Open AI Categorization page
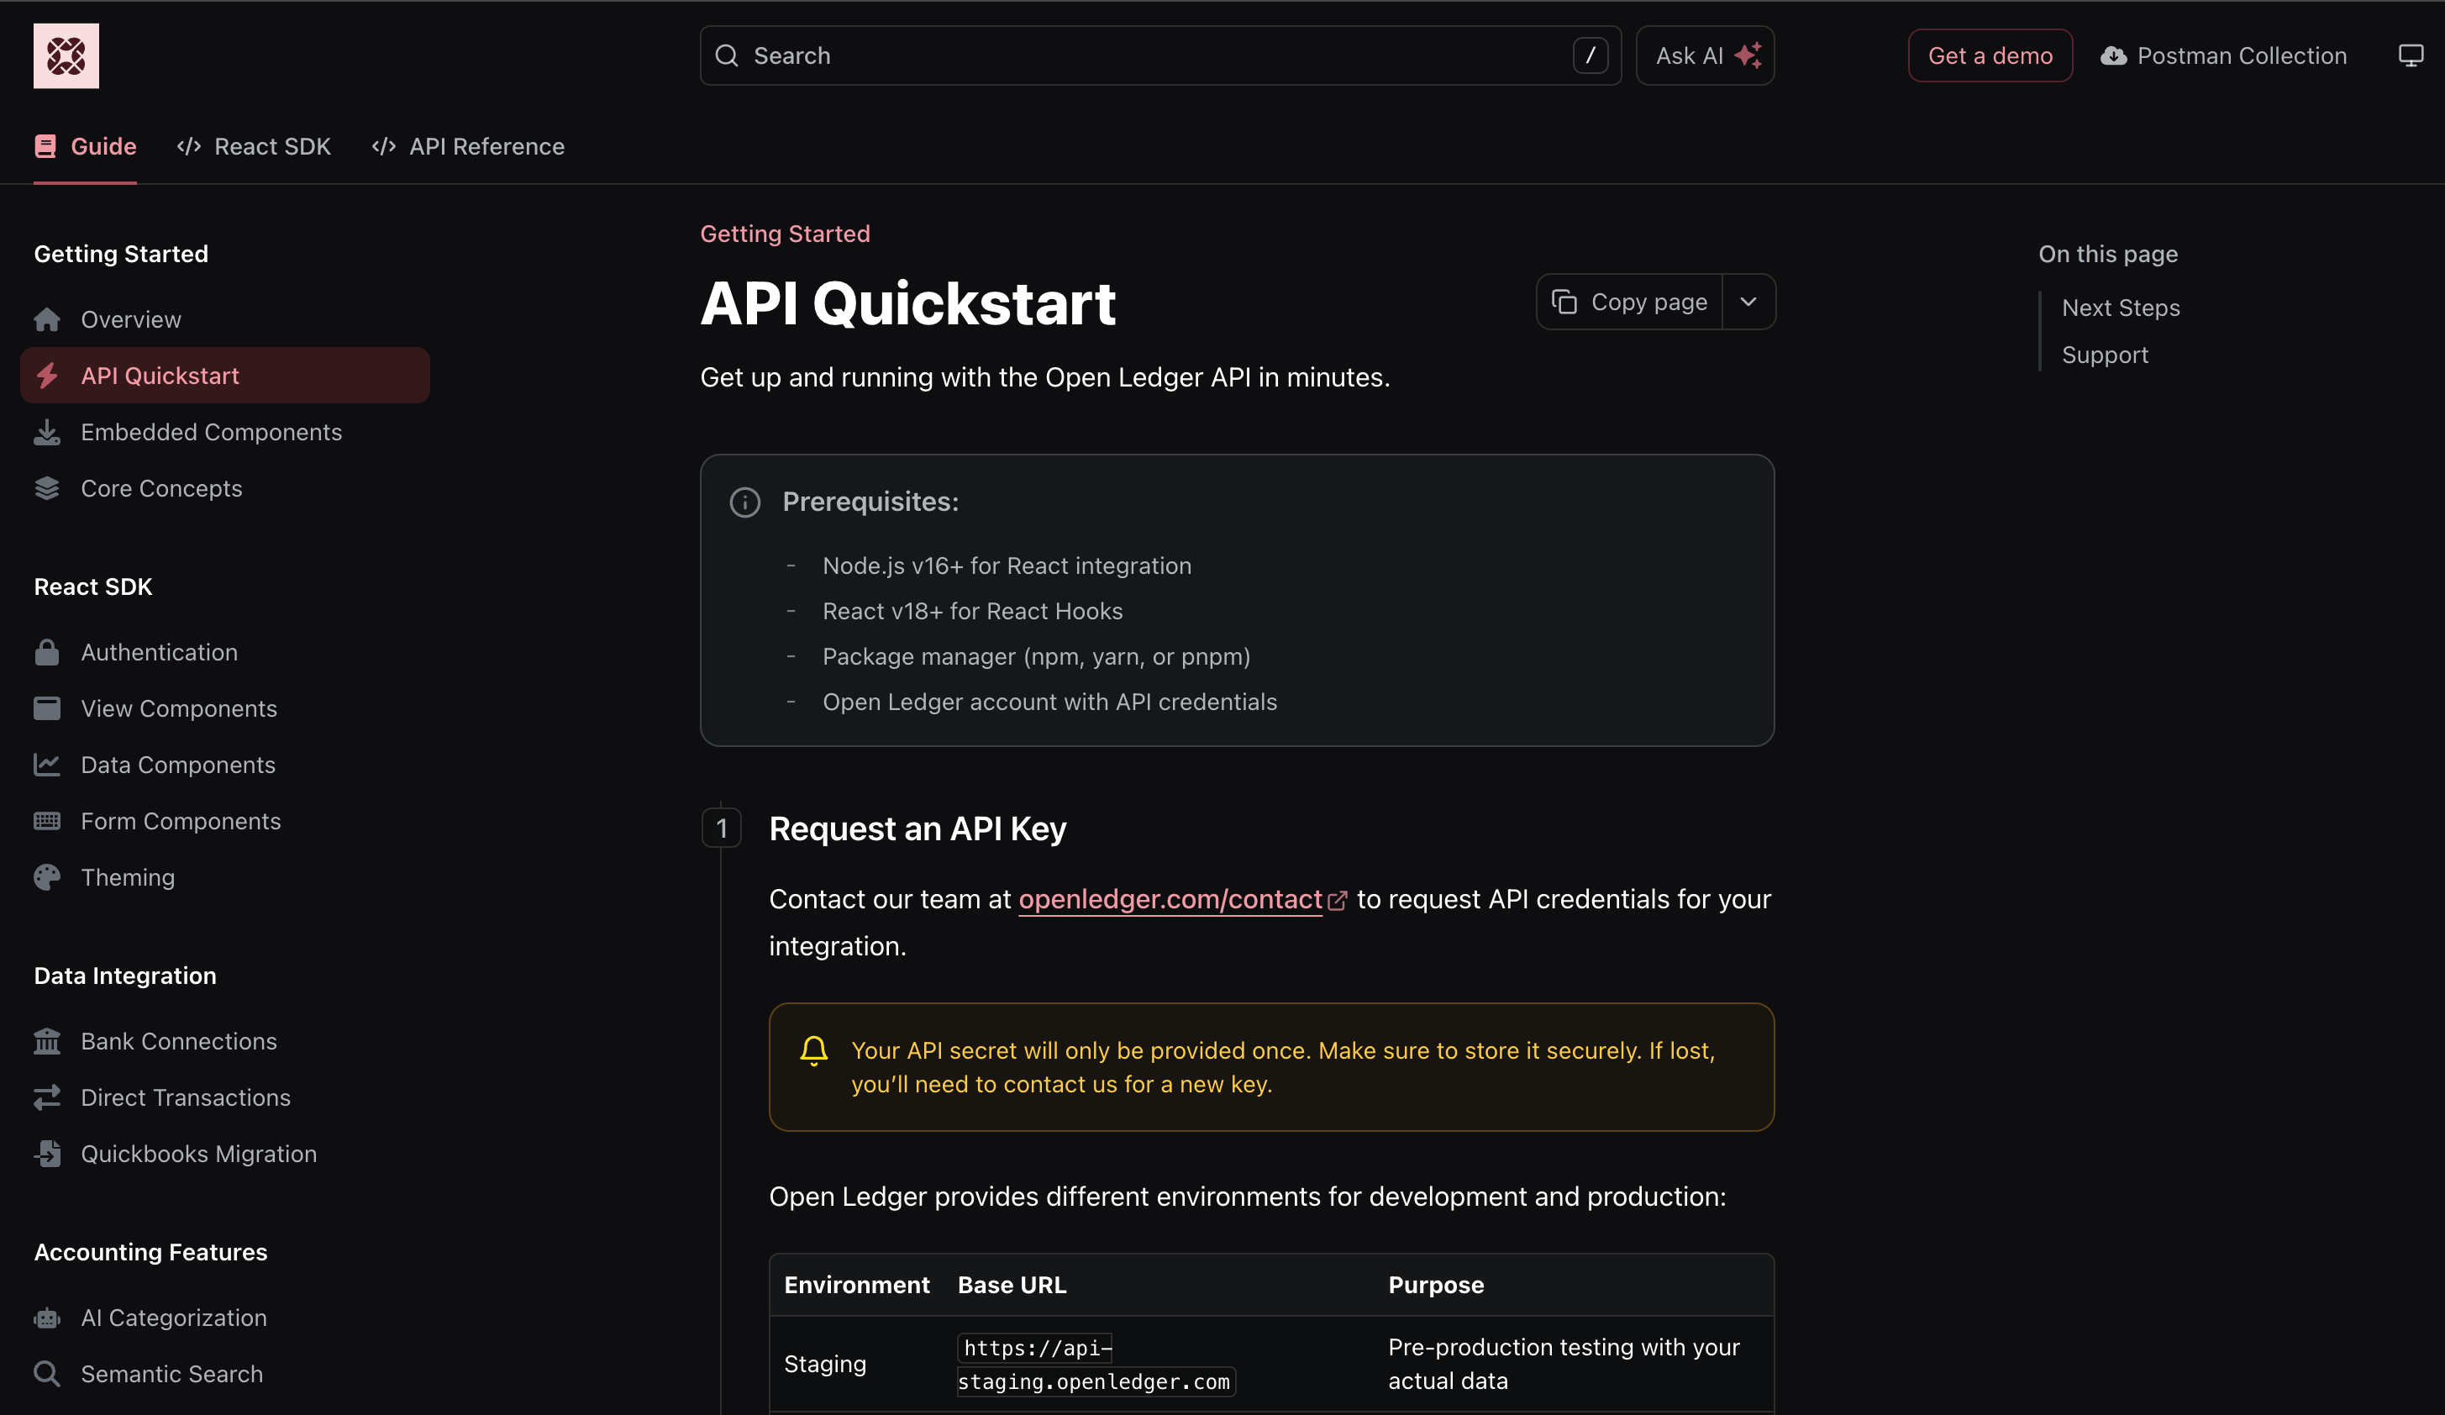This screenshot has height=1415, width=2445. pyautogui.click(x=225, y=1318)
